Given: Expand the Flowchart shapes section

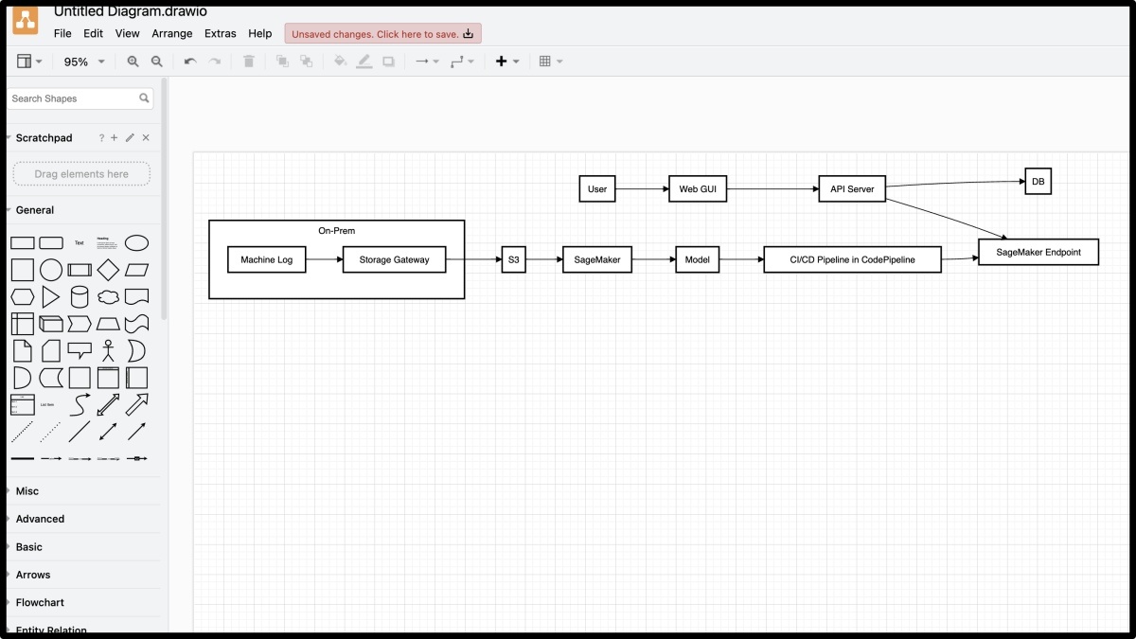Looking at the screenshot, I should coord(39,602).
